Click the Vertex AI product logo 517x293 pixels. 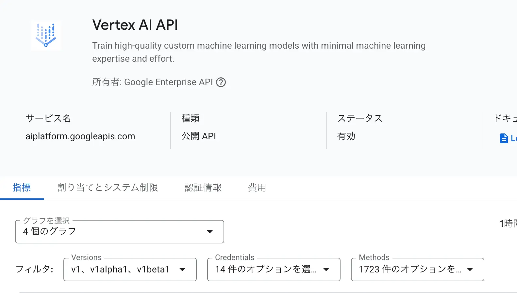coord(46,36)
